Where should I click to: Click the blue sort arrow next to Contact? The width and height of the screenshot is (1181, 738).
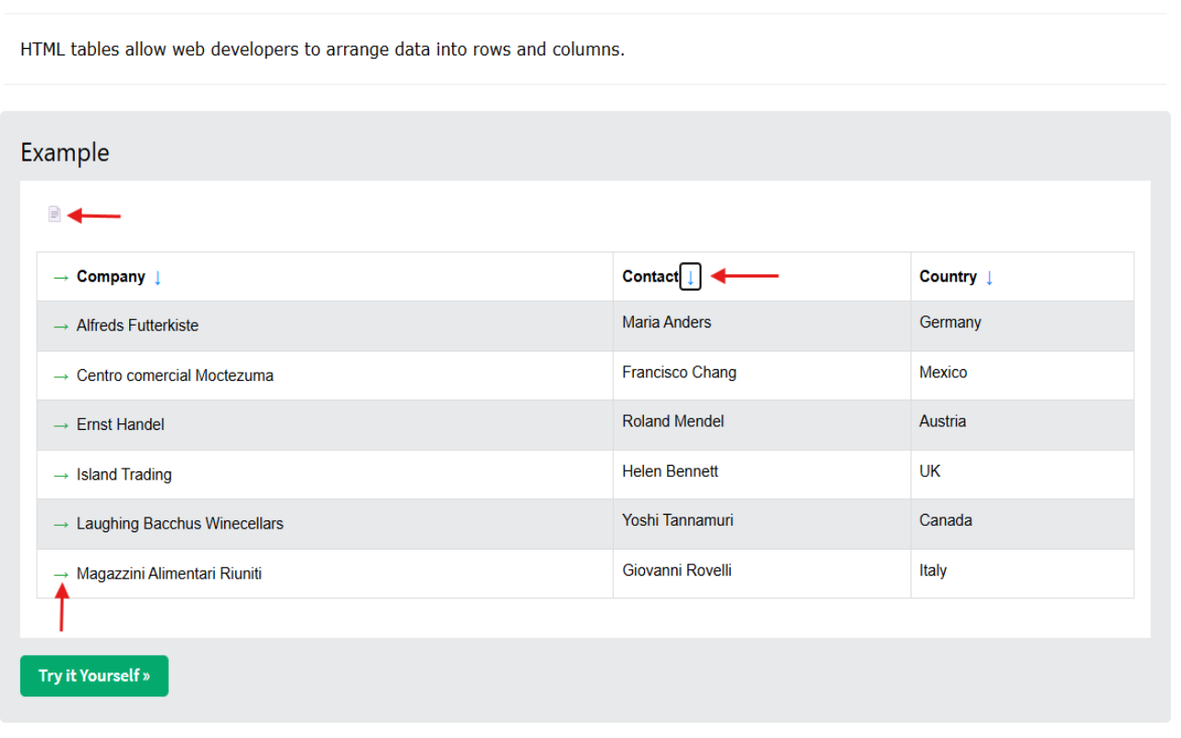tap(690, 277)
